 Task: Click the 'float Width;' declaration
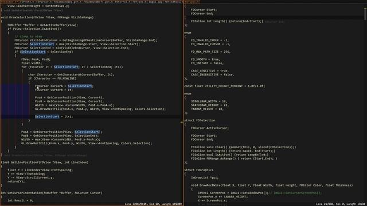click(x=32, y=63)
